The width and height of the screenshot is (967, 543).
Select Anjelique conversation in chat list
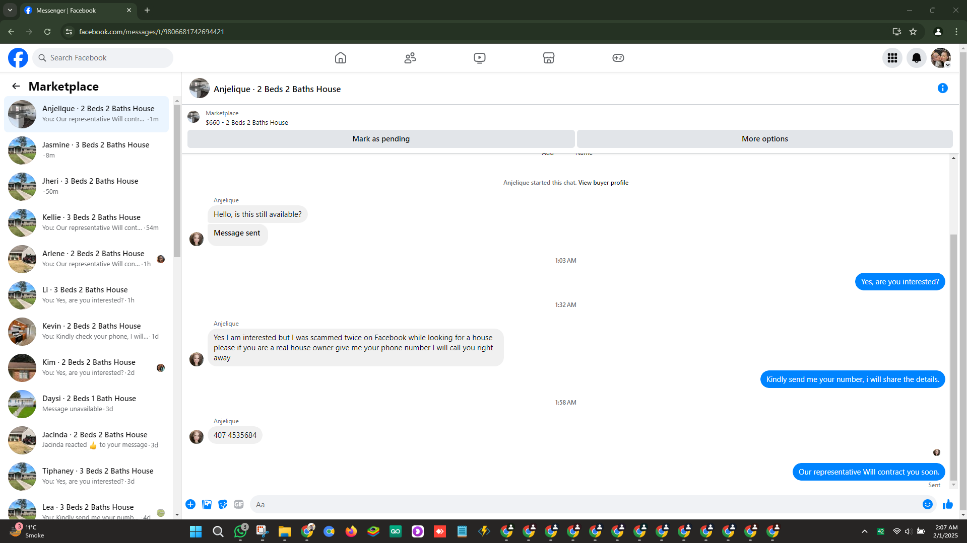click(x=87, y=114)
